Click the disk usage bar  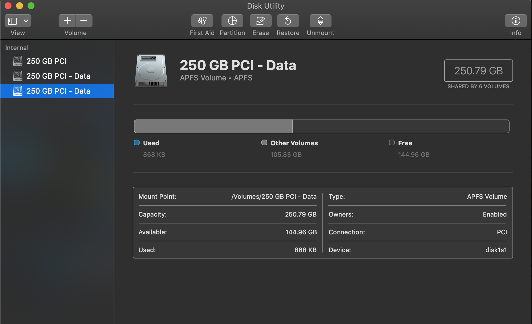click(x=321, y=126)
